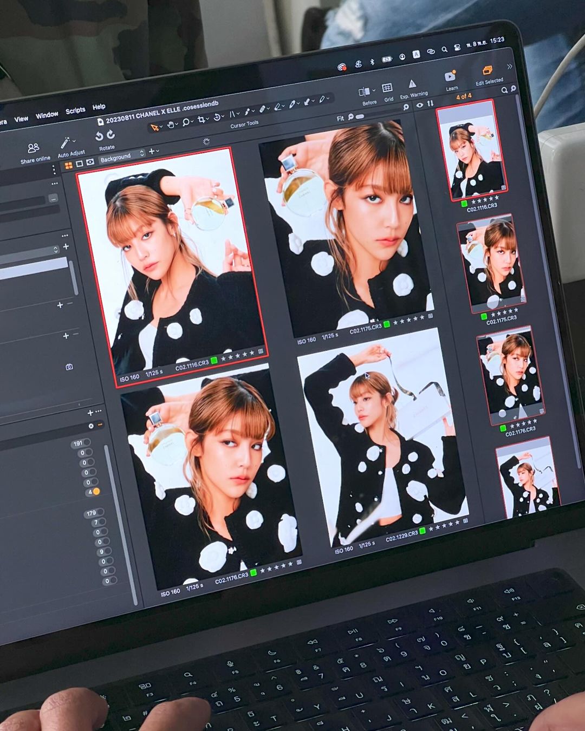Click Fit zoom button in viewer

click(x=340, y=119)
